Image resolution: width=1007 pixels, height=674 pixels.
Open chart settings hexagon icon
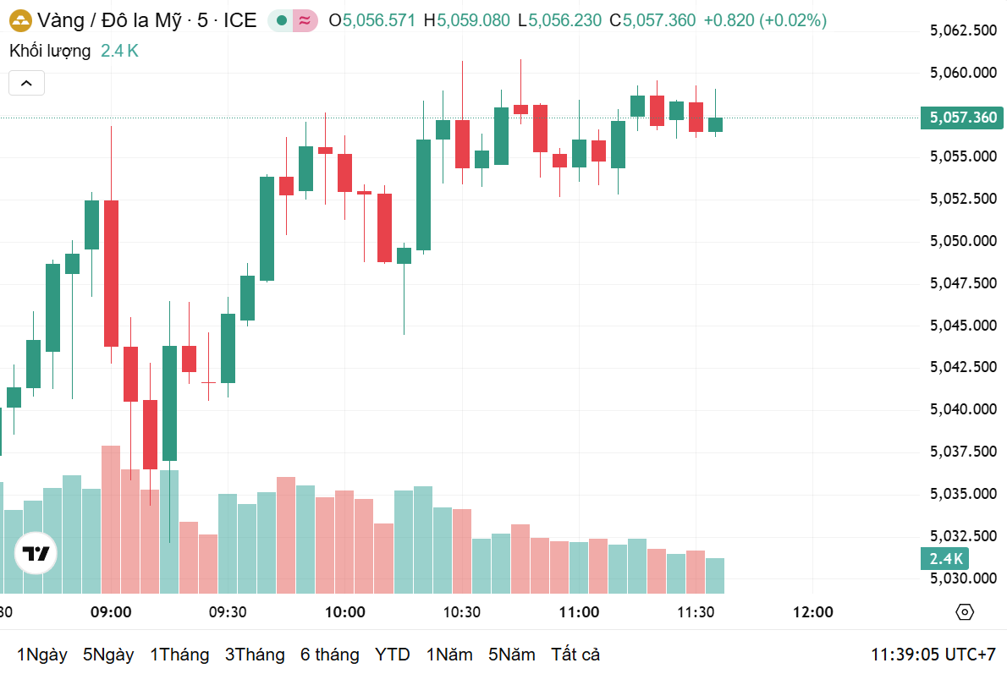click(x=964, y=612)
